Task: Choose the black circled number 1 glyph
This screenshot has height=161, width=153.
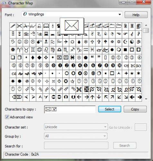Action: pos(60,65)
